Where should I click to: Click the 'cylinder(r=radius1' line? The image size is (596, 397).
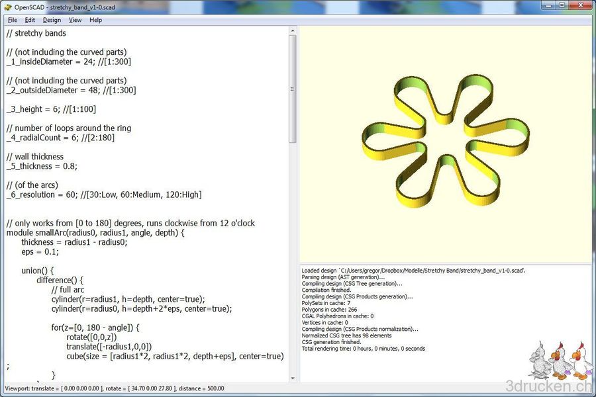pyautogui.click(x=128, y=299)
